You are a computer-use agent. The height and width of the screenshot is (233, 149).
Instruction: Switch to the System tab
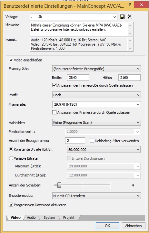pos(49,217)
